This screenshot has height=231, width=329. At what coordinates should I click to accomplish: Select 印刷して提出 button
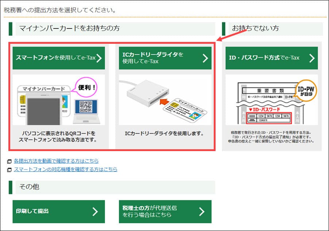click(59, 211)
